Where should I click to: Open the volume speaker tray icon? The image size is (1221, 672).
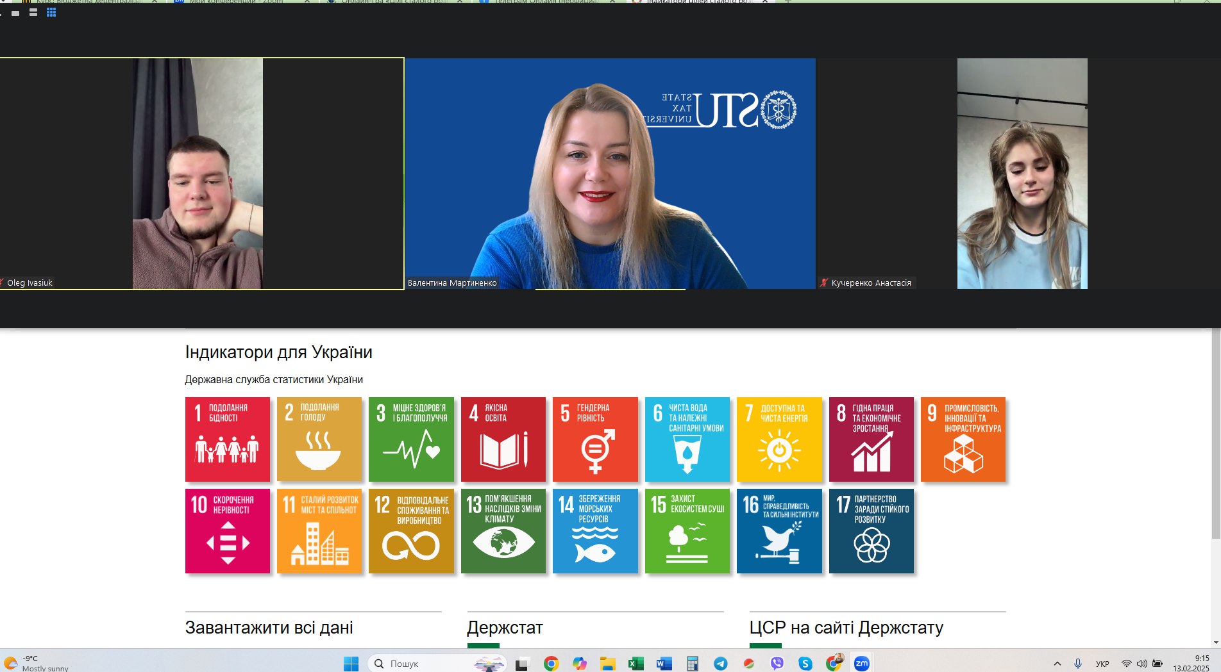(x=1142, y=664)
